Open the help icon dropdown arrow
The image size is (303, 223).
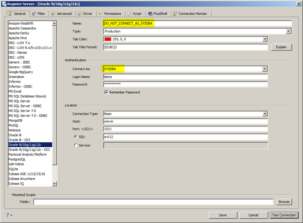click(x=11, y=215)
